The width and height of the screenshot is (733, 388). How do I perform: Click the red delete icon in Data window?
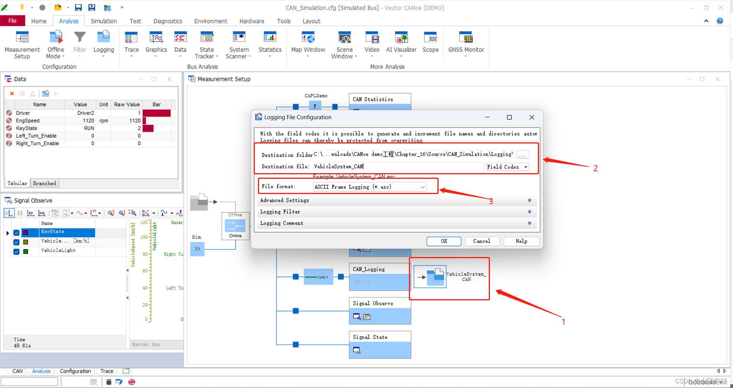pyautogui.click(x=12, y=93)
